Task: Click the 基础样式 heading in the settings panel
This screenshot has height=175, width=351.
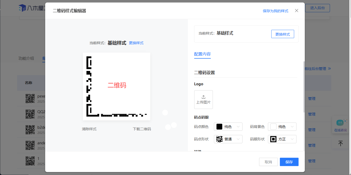Action: pyautogui.click(x=225, y=33)
